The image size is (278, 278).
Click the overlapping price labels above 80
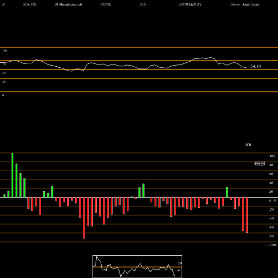click(x=259, y=163)
